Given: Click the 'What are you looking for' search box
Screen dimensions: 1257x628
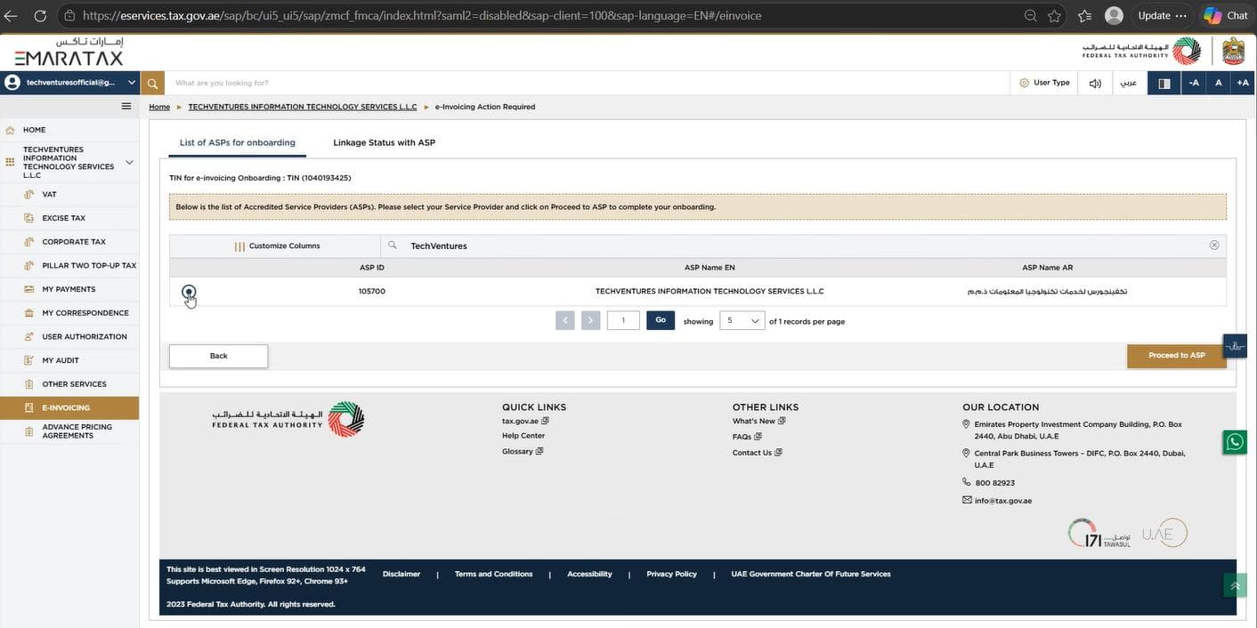Looking at the screenshot, I should point(586,83).
